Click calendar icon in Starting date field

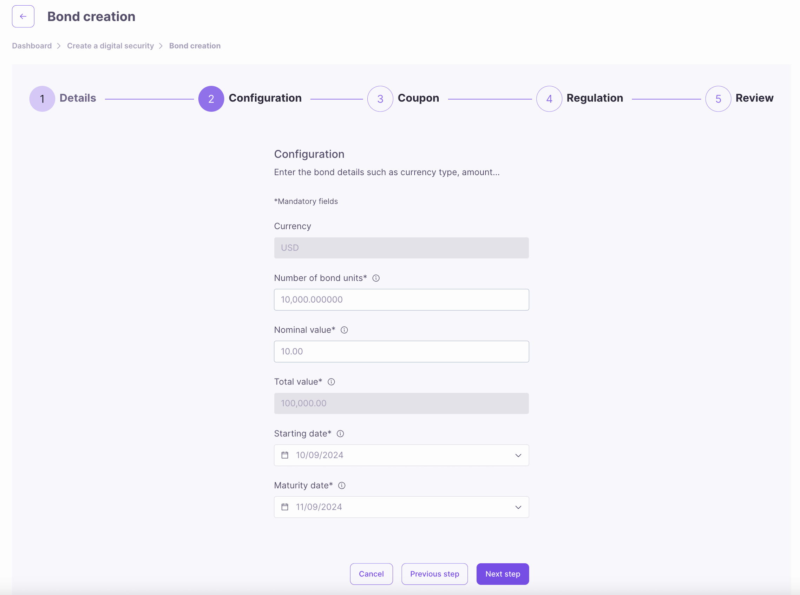coord(284,455)
